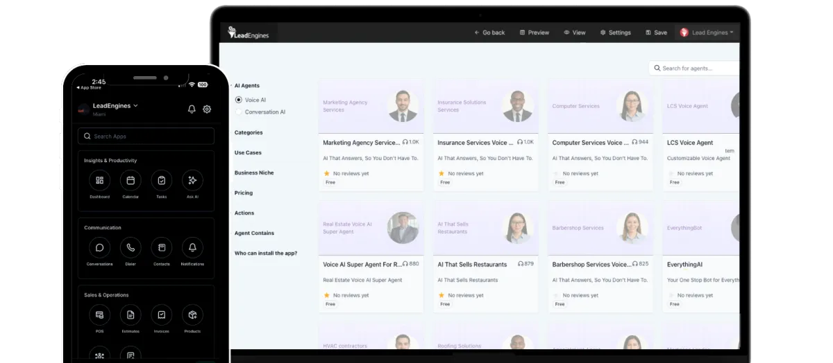The image size is (833, 363).
Task: Open the Dialer phone icon
Action: (131, 247)
